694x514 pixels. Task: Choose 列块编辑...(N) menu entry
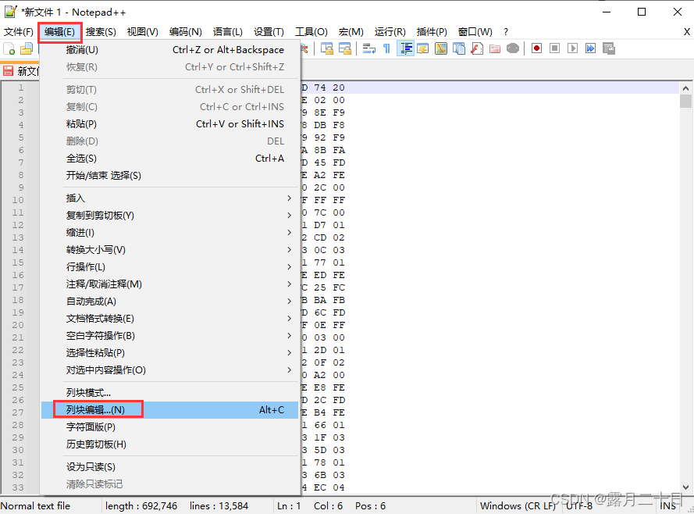point(170,410)
